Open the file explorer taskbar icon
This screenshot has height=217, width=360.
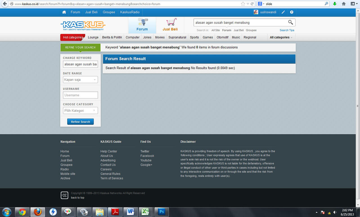coord(100,212)
